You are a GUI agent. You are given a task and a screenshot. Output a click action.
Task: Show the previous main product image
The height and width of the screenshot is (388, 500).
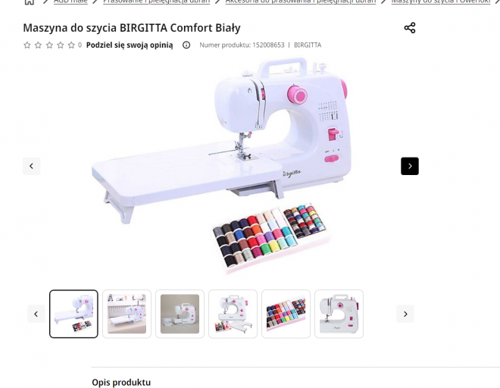pyautogui.click(x=31, y=166)
